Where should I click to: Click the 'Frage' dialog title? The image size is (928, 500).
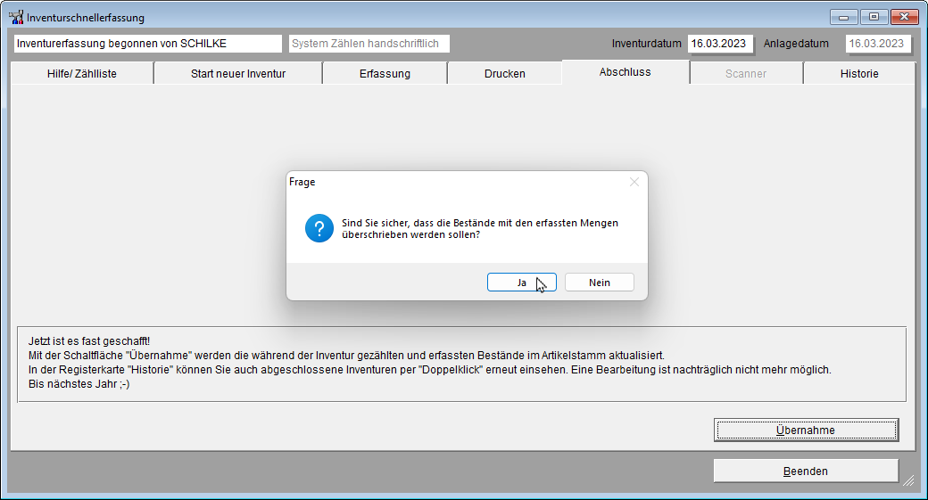302,182
